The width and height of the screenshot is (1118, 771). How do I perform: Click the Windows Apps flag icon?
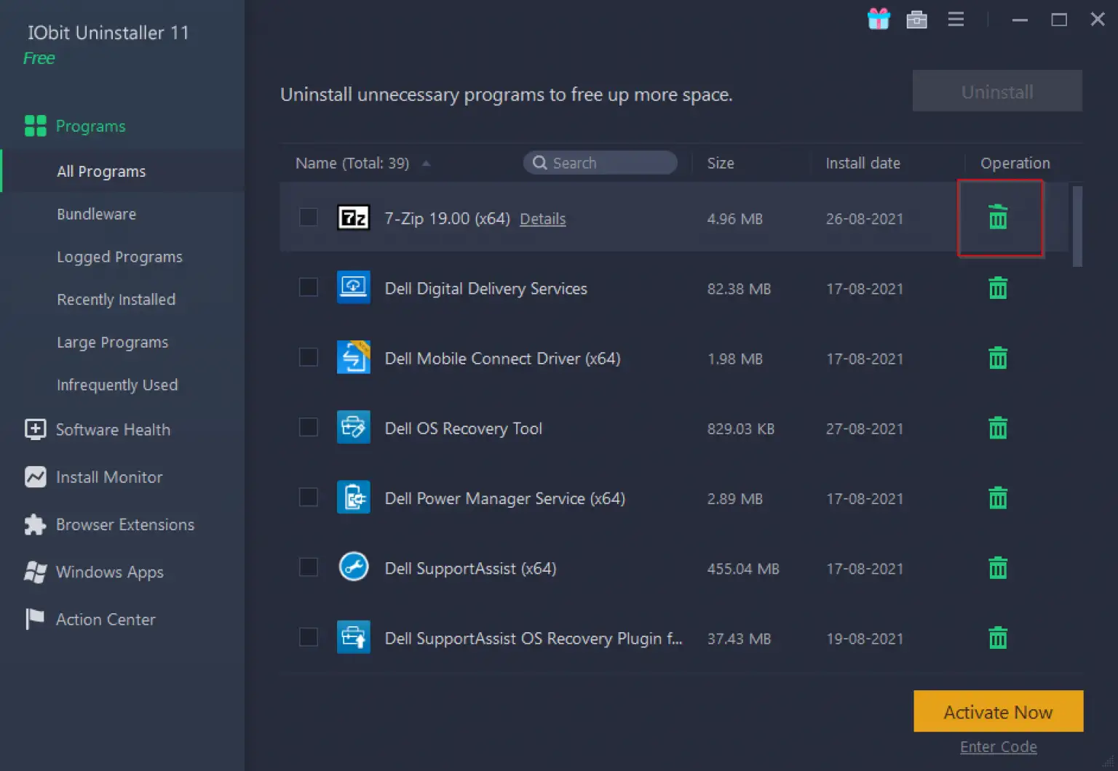click(x=35, y=572)
